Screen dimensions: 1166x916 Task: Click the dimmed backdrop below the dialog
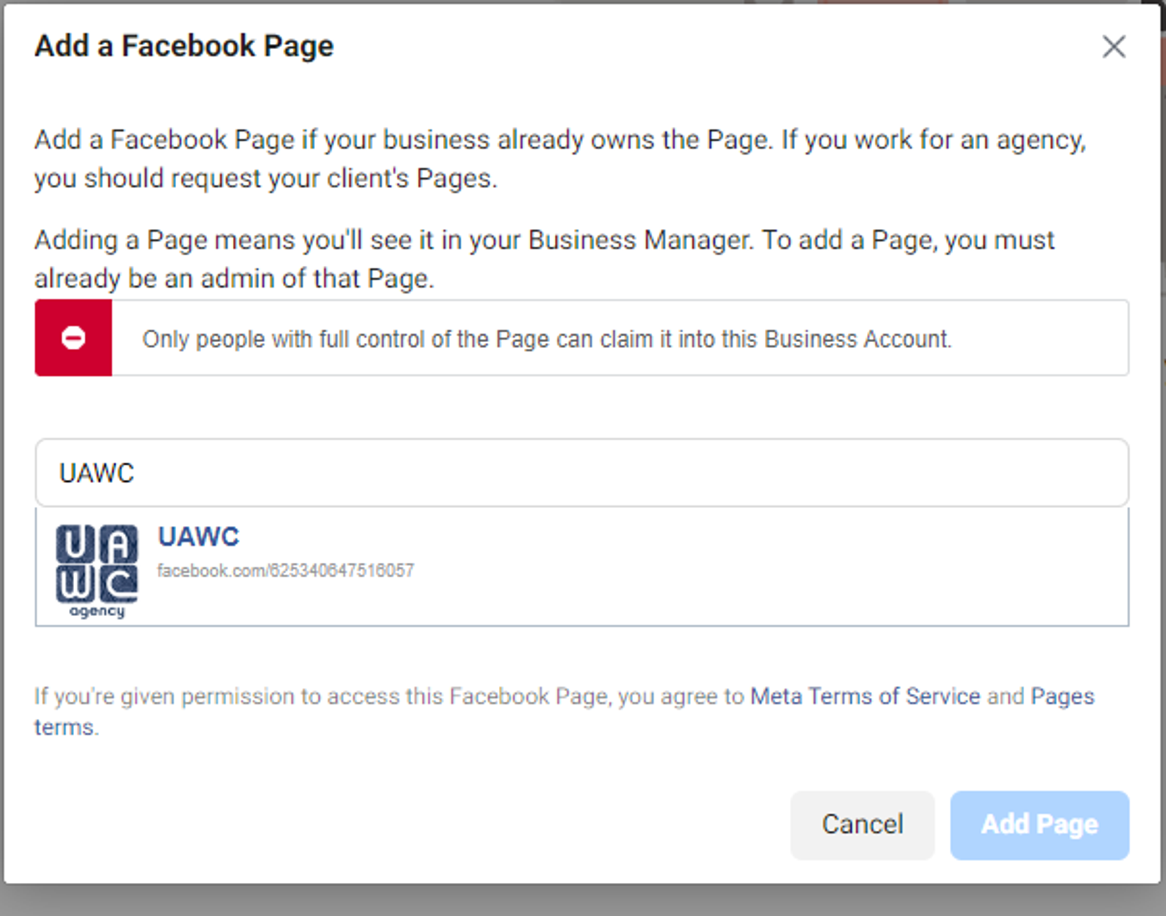(x=583, y=902)
